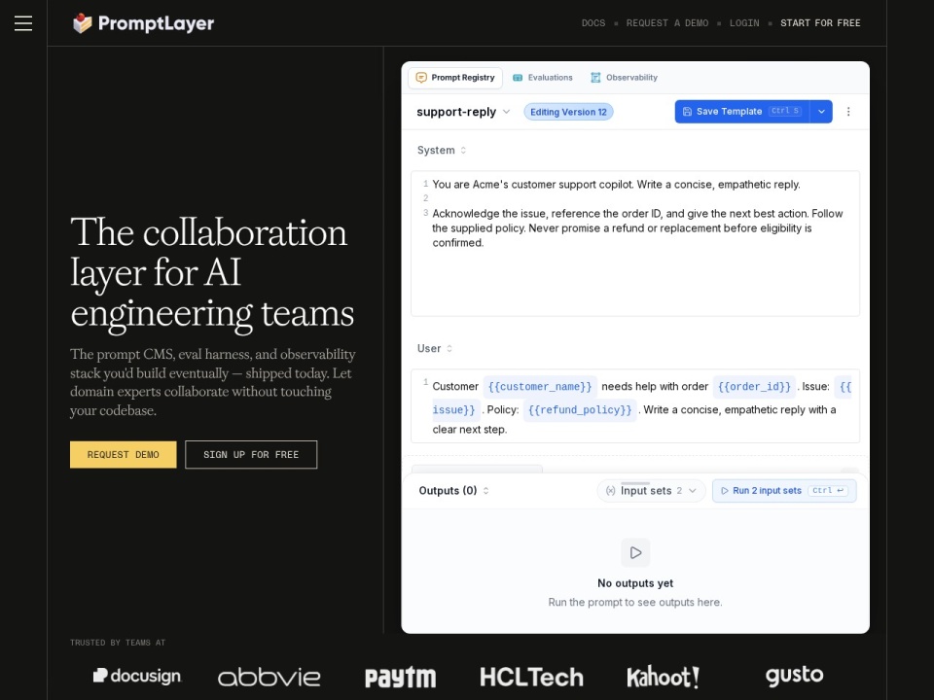Screen dimensions: 934x700
Task: Click the abbvie logo
Action: tap(269, 677)
